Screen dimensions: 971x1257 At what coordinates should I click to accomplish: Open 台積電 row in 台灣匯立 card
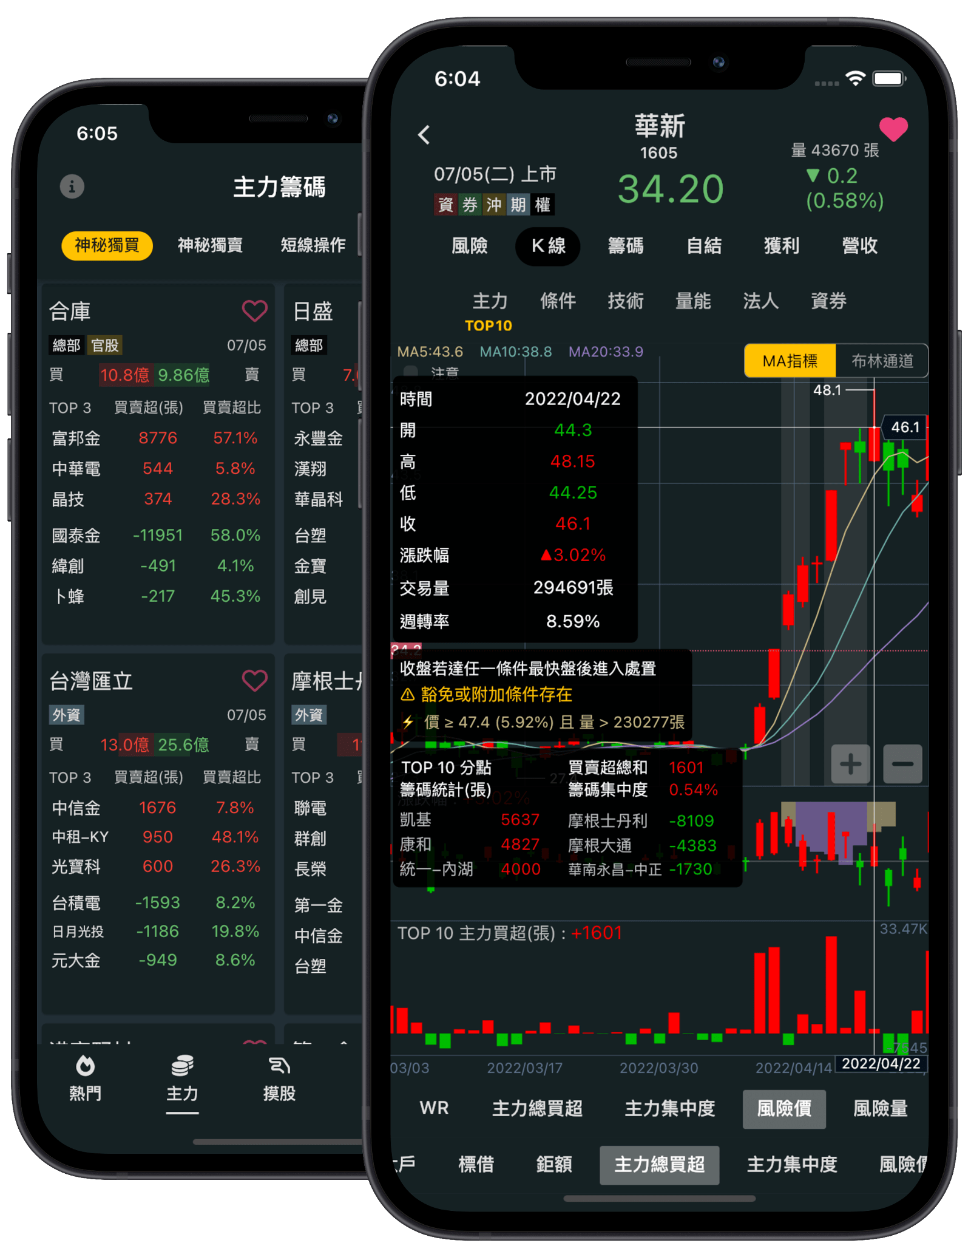pyautogui.click(x=157, y=902)
